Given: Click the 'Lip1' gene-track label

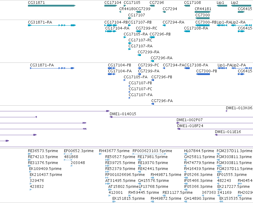Looking at the screenshot, I should point(220,3).
